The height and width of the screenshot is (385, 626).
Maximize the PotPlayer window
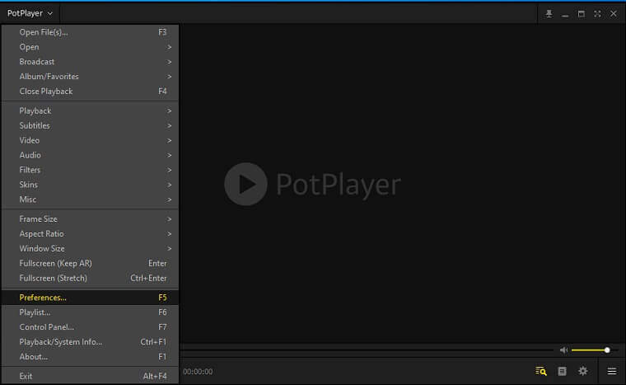[x=582, y=13]
